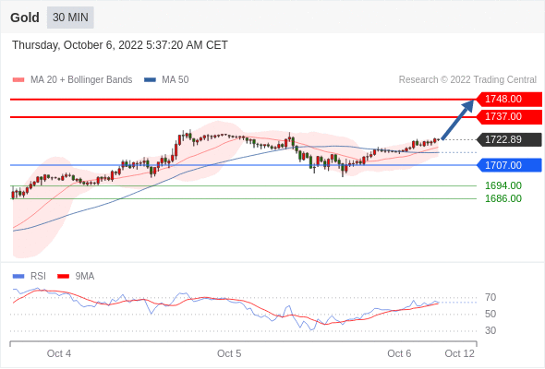Toggle MA 50 legend entry
This screenshot has height=369, width=545.
coord(166,80)
